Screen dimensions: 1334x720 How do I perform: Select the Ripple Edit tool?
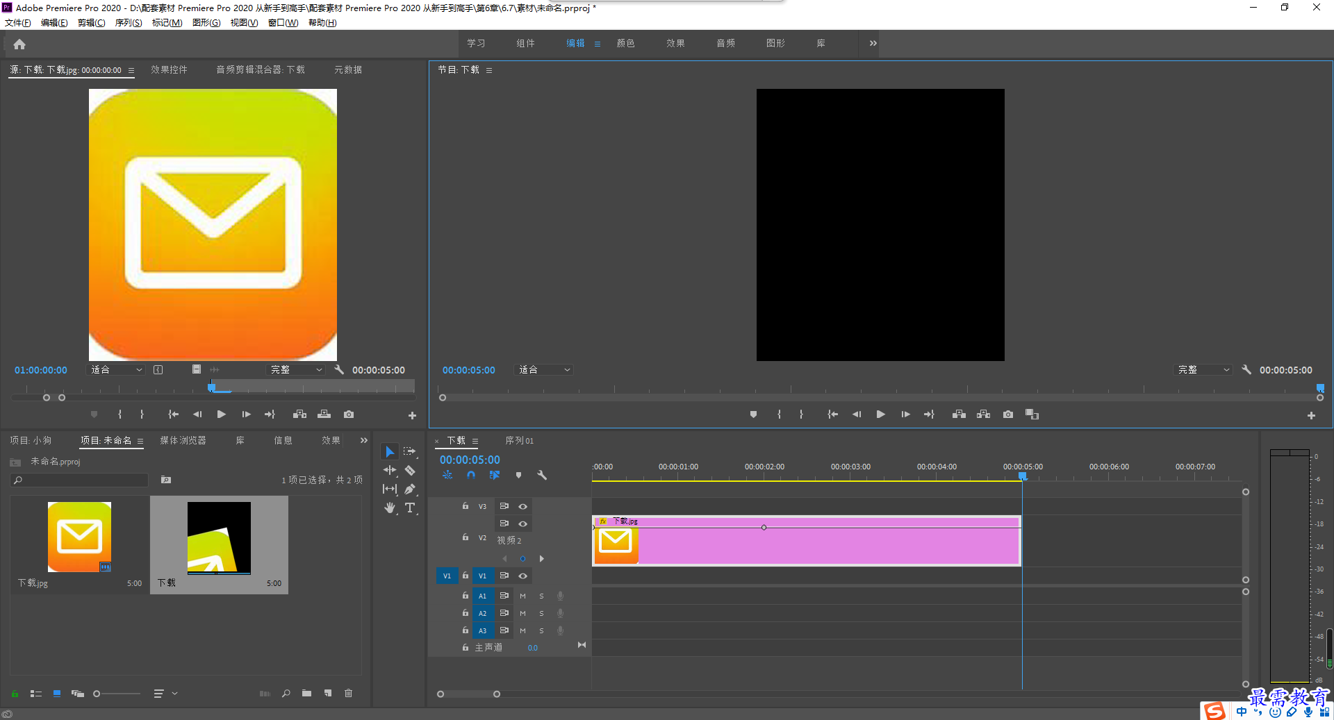pyautogui.click(x=390, y=470)
